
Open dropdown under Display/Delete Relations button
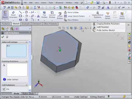98,20
